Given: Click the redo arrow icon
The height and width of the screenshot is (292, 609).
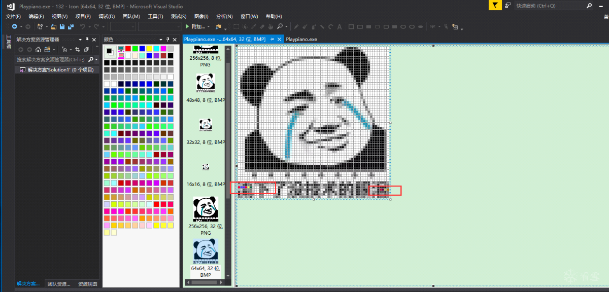Looking at the screenshot, I should pyautogui.click(x=96, y=26).
